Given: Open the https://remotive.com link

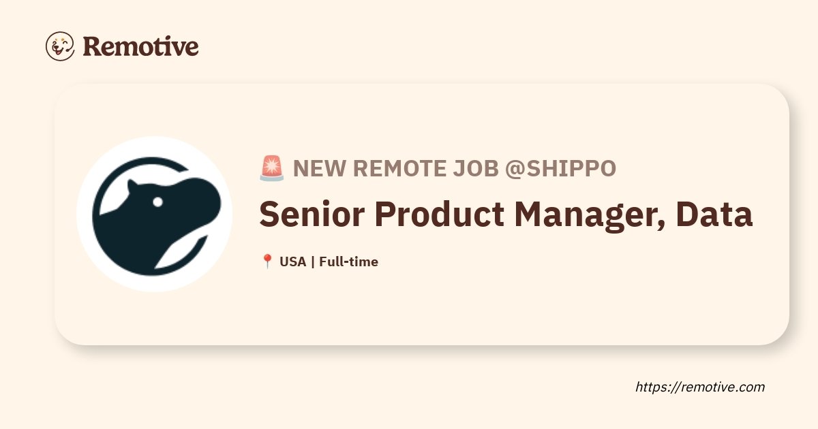Looking at the screenshot, I should 700,387.
